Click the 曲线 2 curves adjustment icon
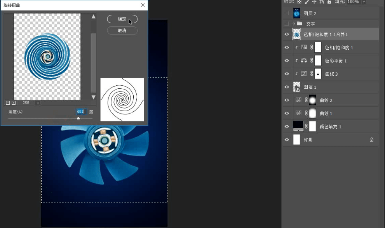This screenshot has width=385, height=228. click(x=298, y=100)
